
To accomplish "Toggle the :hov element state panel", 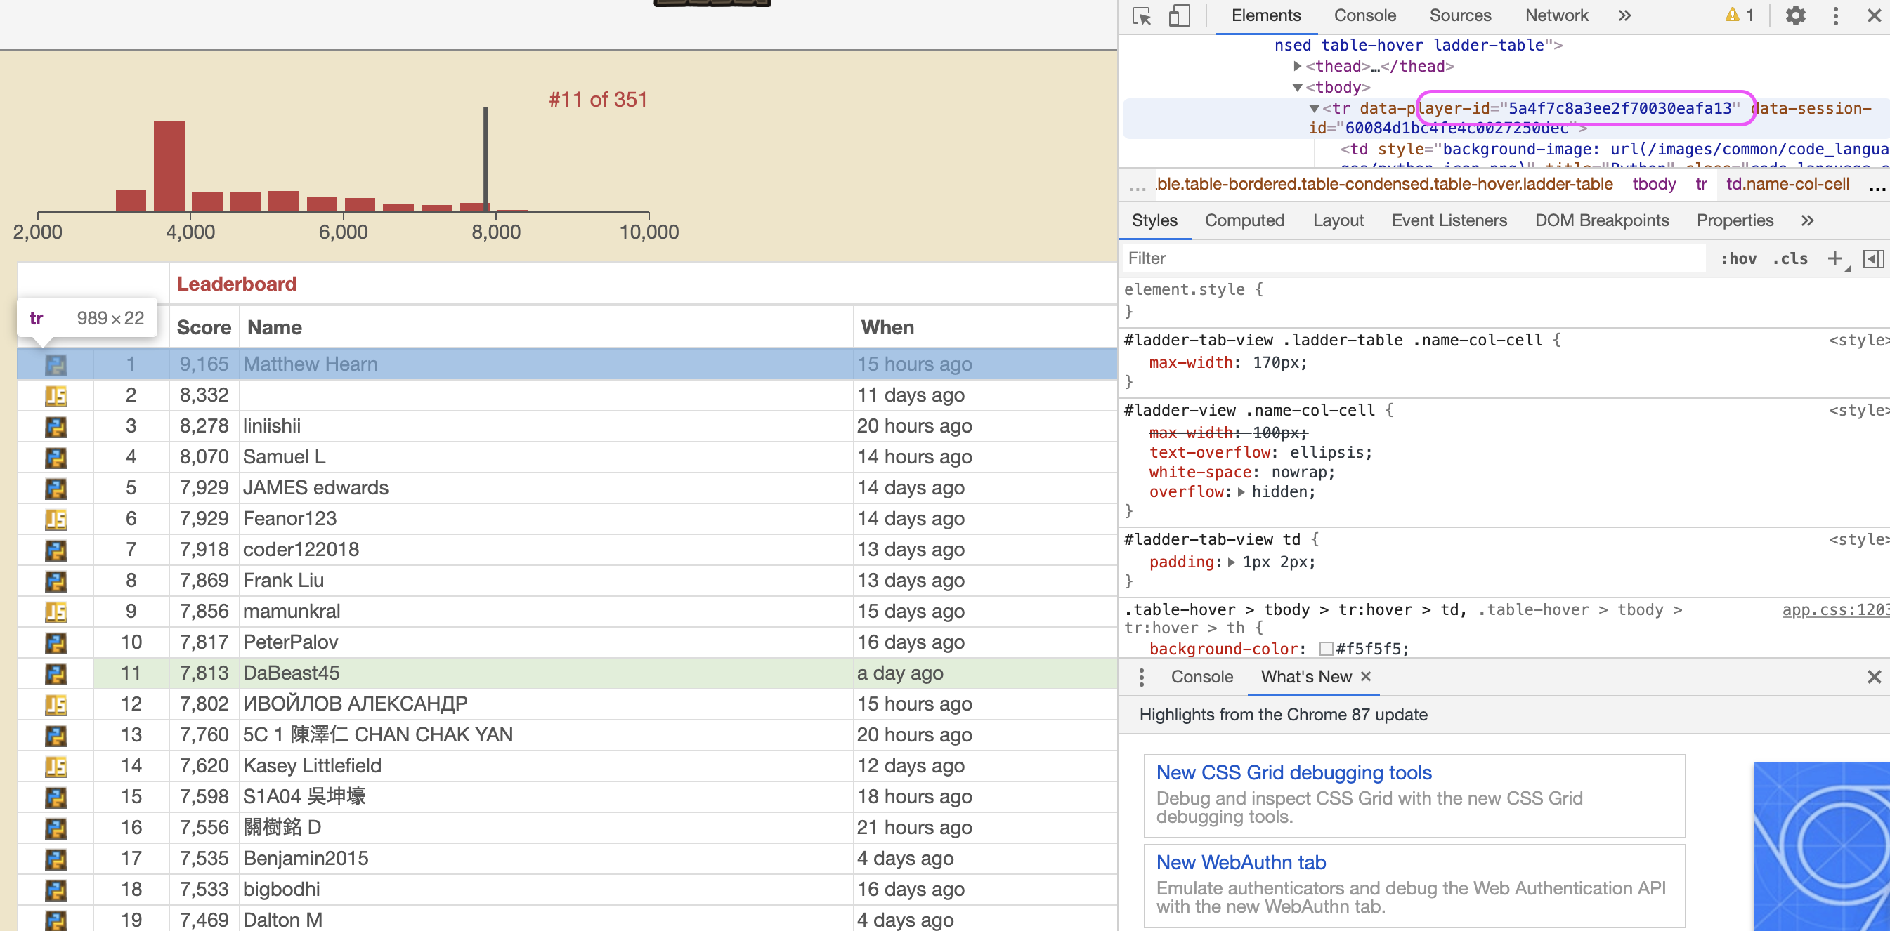I will pyautogui.click(x=1738, y=258).
